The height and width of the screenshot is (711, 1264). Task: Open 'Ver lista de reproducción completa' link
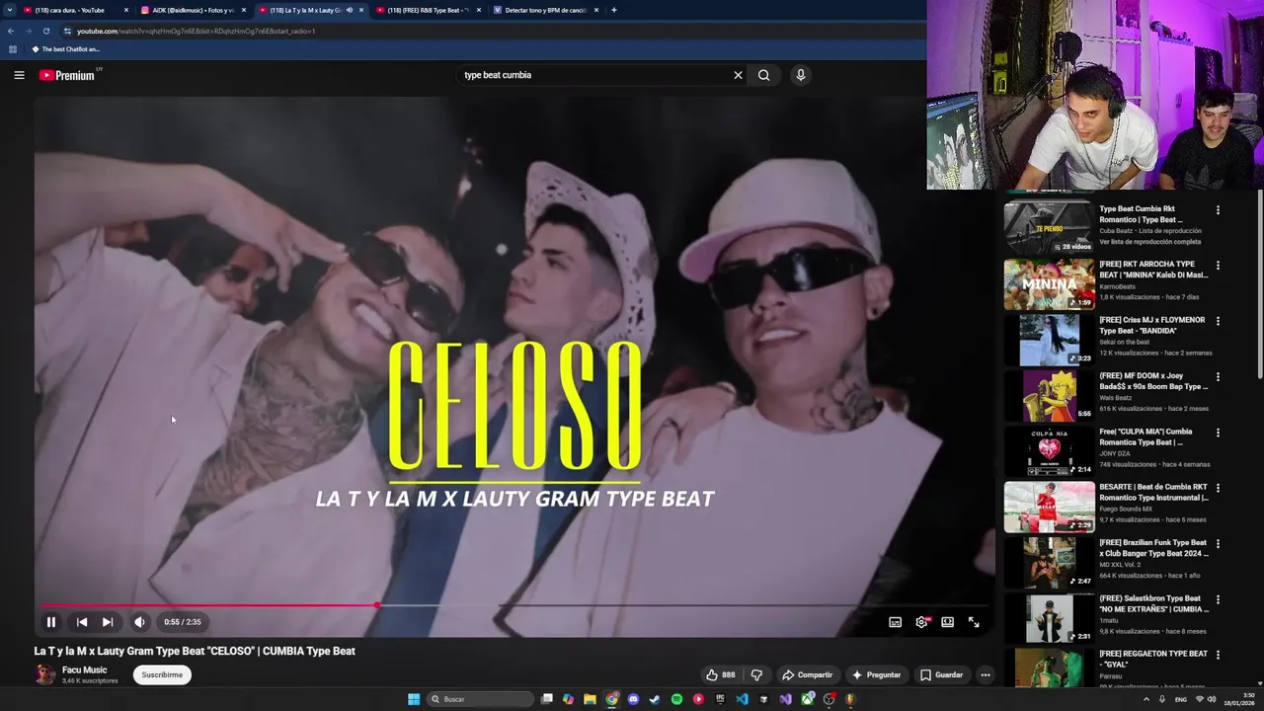tap(1150, 242)
